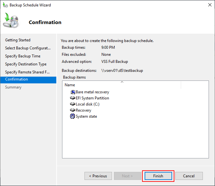
Task: Click the EFI System Partition drive icon
Action: click(x=73, y=98)
